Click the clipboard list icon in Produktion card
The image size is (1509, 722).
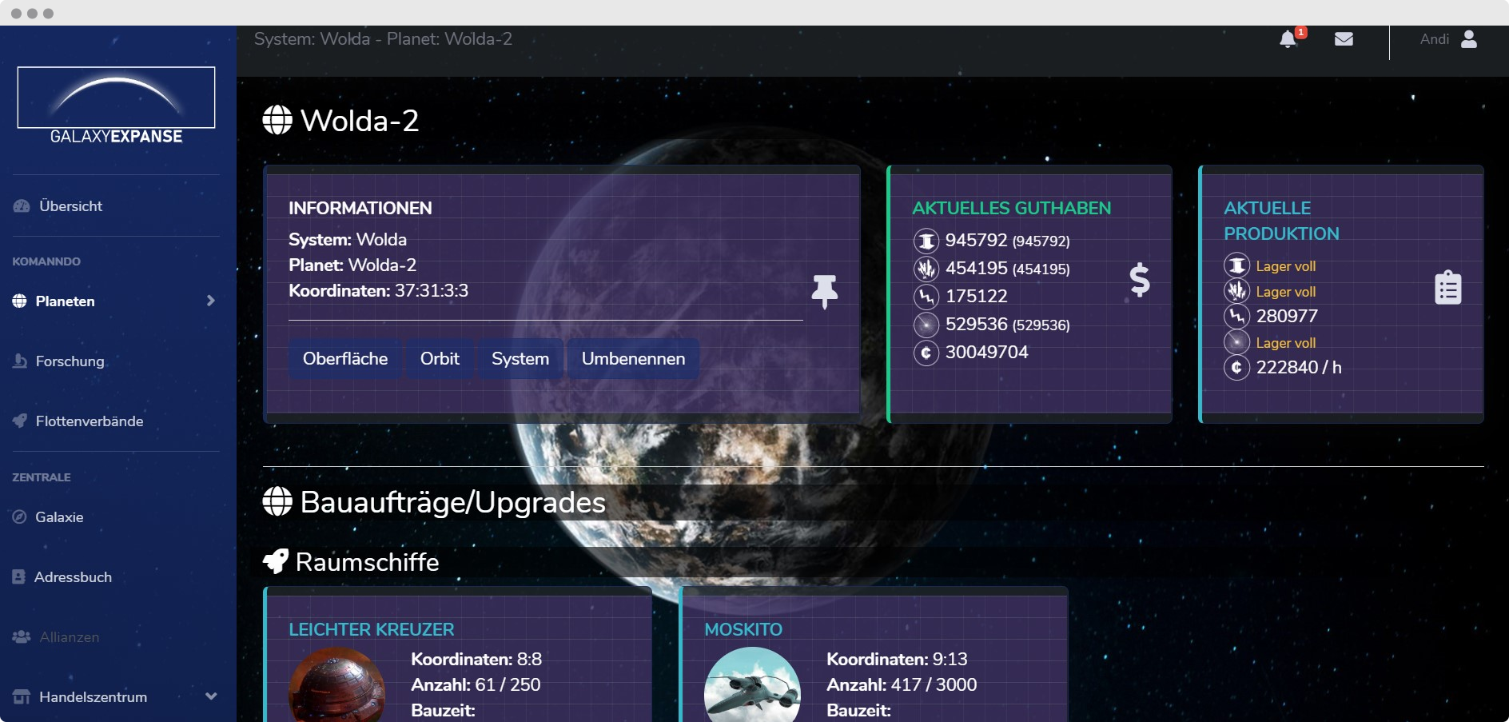[1448, 288]
